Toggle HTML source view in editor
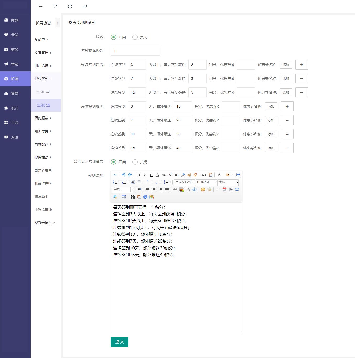This screenshot has width=355, height=358. [x=115, y=175]
